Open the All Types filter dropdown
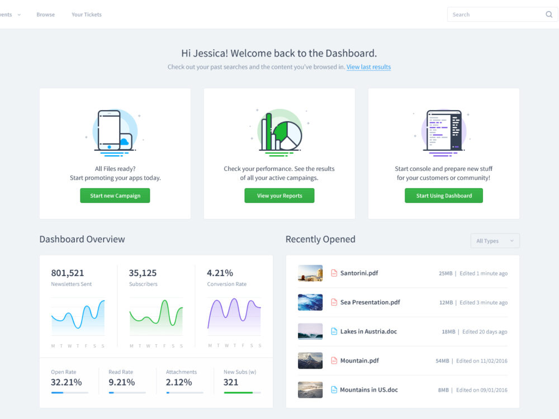The image size is (559, 419). coord(495,240)
